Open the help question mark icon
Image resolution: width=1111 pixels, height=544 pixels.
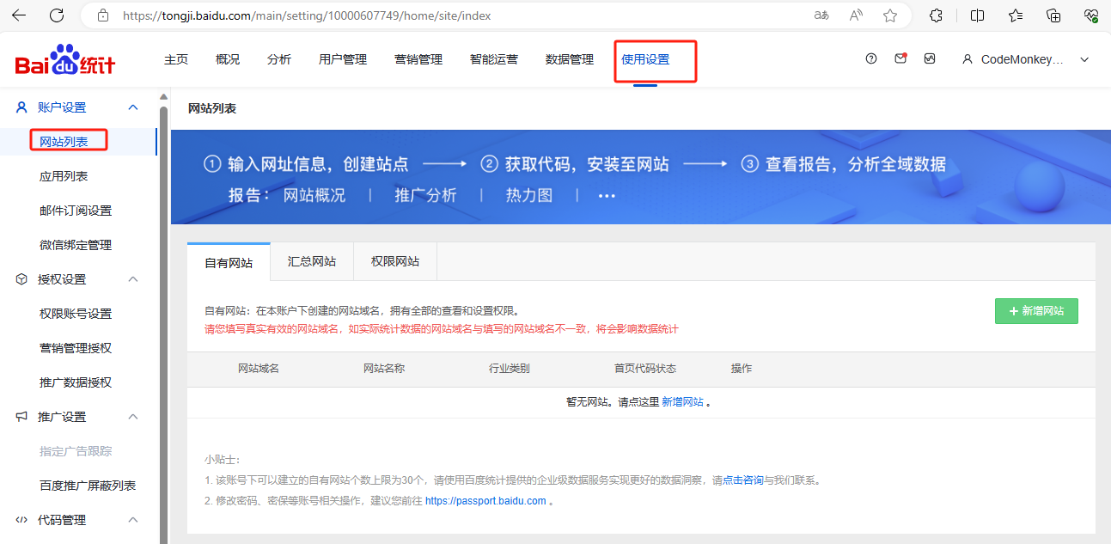871,58
